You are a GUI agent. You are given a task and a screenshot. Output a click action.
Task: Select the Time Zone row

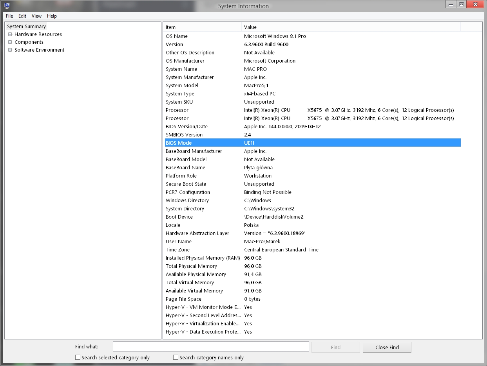(x=313, y=250)
